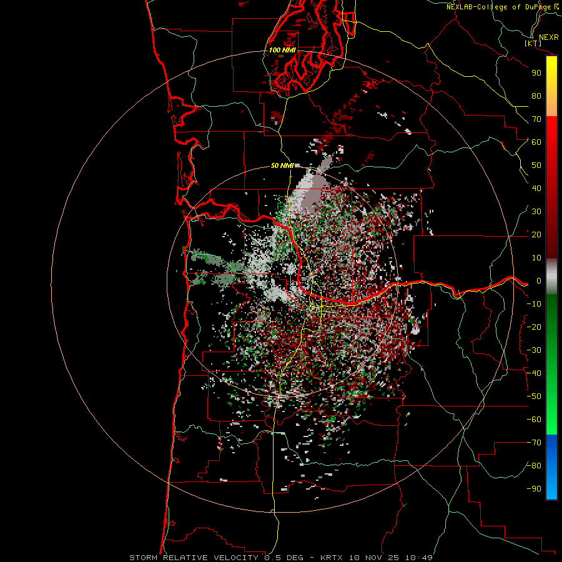Click the -30 value on velocity scale
The image size is (562, 562).
(x=534, y=350)
